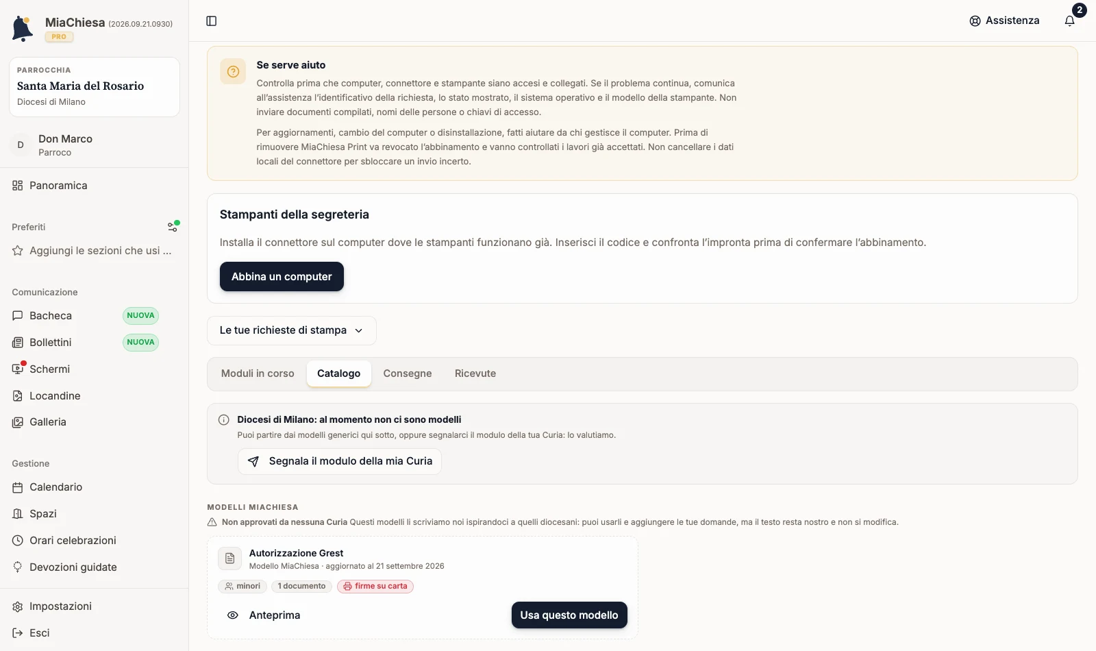
Task: Open the notifications bell
Action: pos(1070,21)
